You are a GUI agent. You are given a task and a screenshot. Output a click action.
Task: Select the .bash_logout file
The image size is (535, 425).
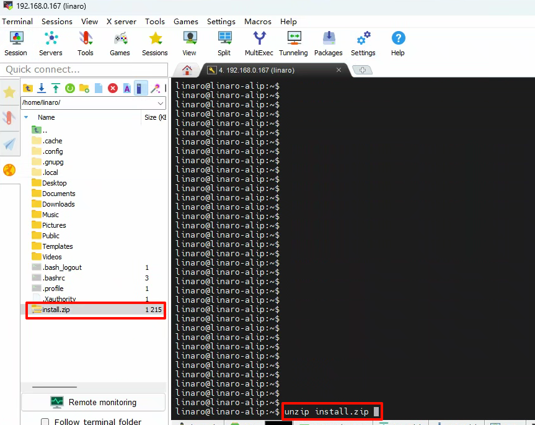click(x=57, y=267)
